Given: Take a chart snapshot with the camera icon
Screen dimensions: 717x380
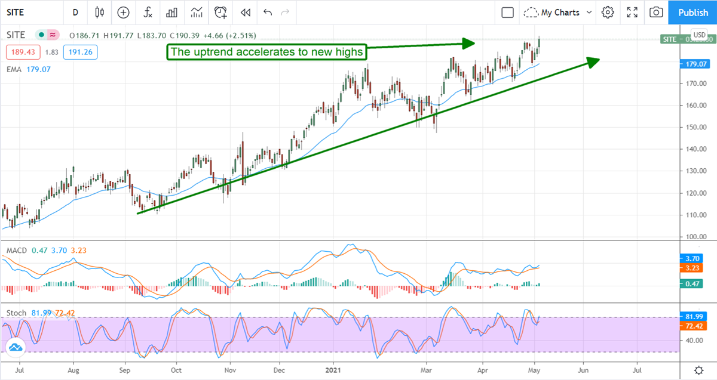Looking at the screenshot, I should coord(656,12).
